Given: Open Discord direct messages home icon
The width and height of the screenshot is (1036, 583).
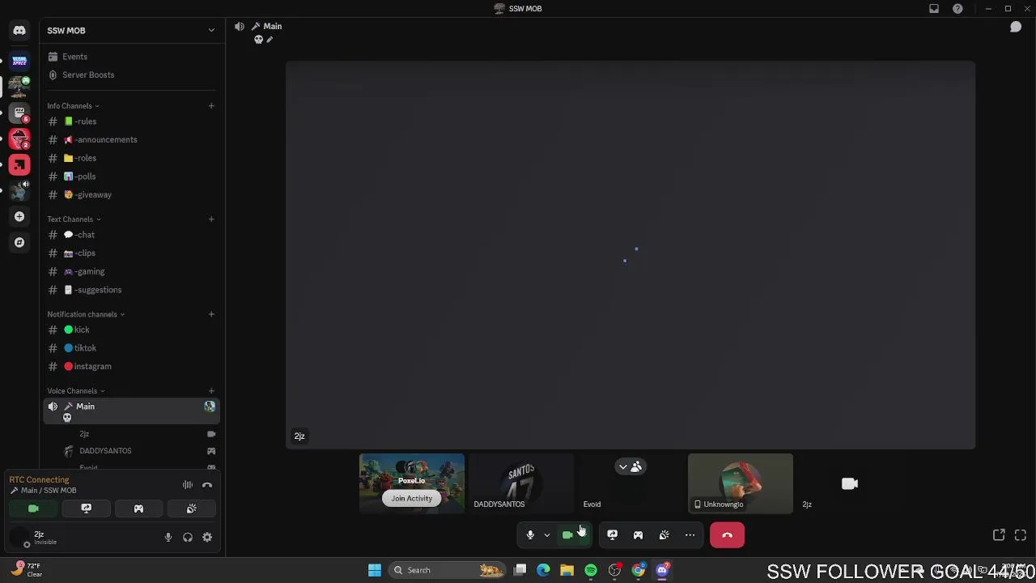Looking at the screenshot, I should coord(19,31).
